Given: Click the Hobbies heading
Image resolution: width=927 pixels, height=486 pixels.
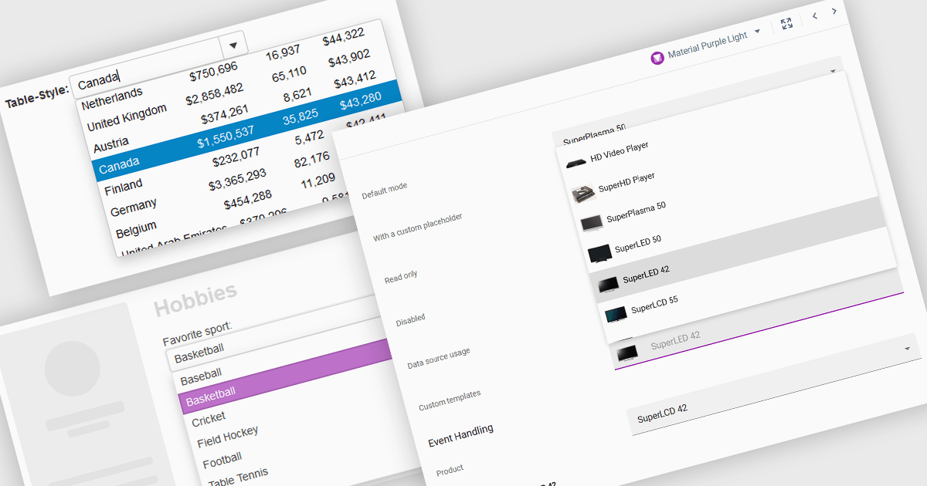Looking at the screenshot, I should click(x=195, y=299).
